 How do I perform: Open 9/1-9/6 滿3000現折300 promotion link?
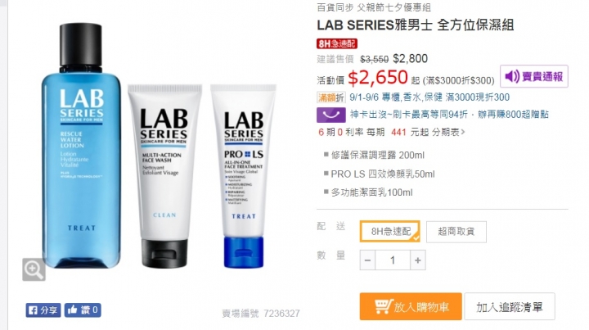pos(429,97)
